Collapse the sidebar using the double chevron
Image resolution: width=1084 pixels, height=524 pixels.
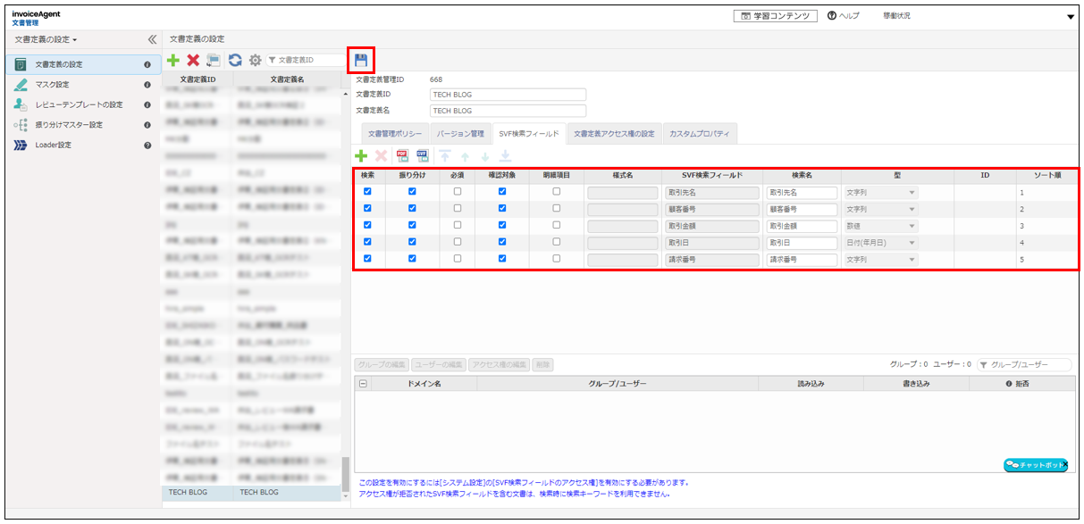pos(151,39)
